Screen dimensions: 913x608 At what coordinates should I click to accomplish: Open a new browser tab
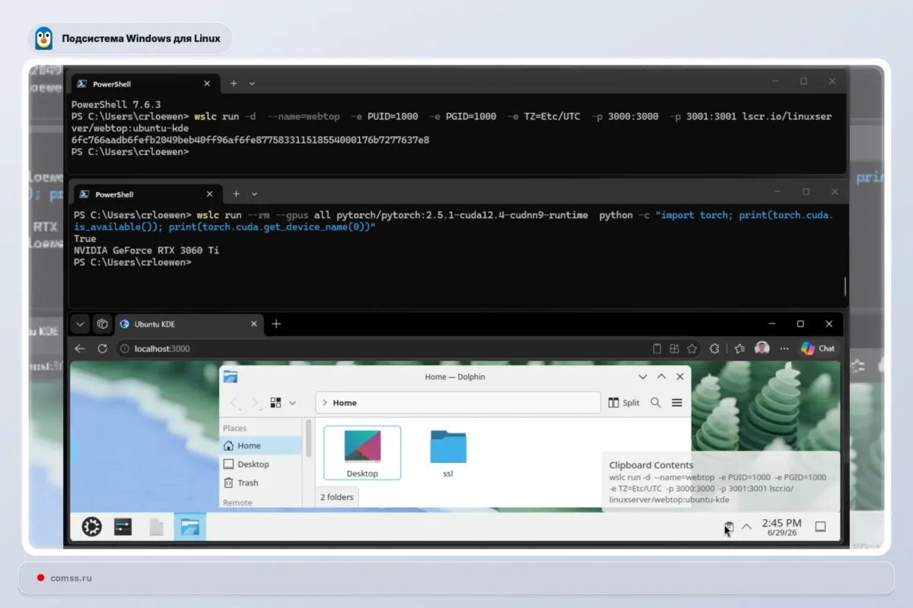[276, 324]
